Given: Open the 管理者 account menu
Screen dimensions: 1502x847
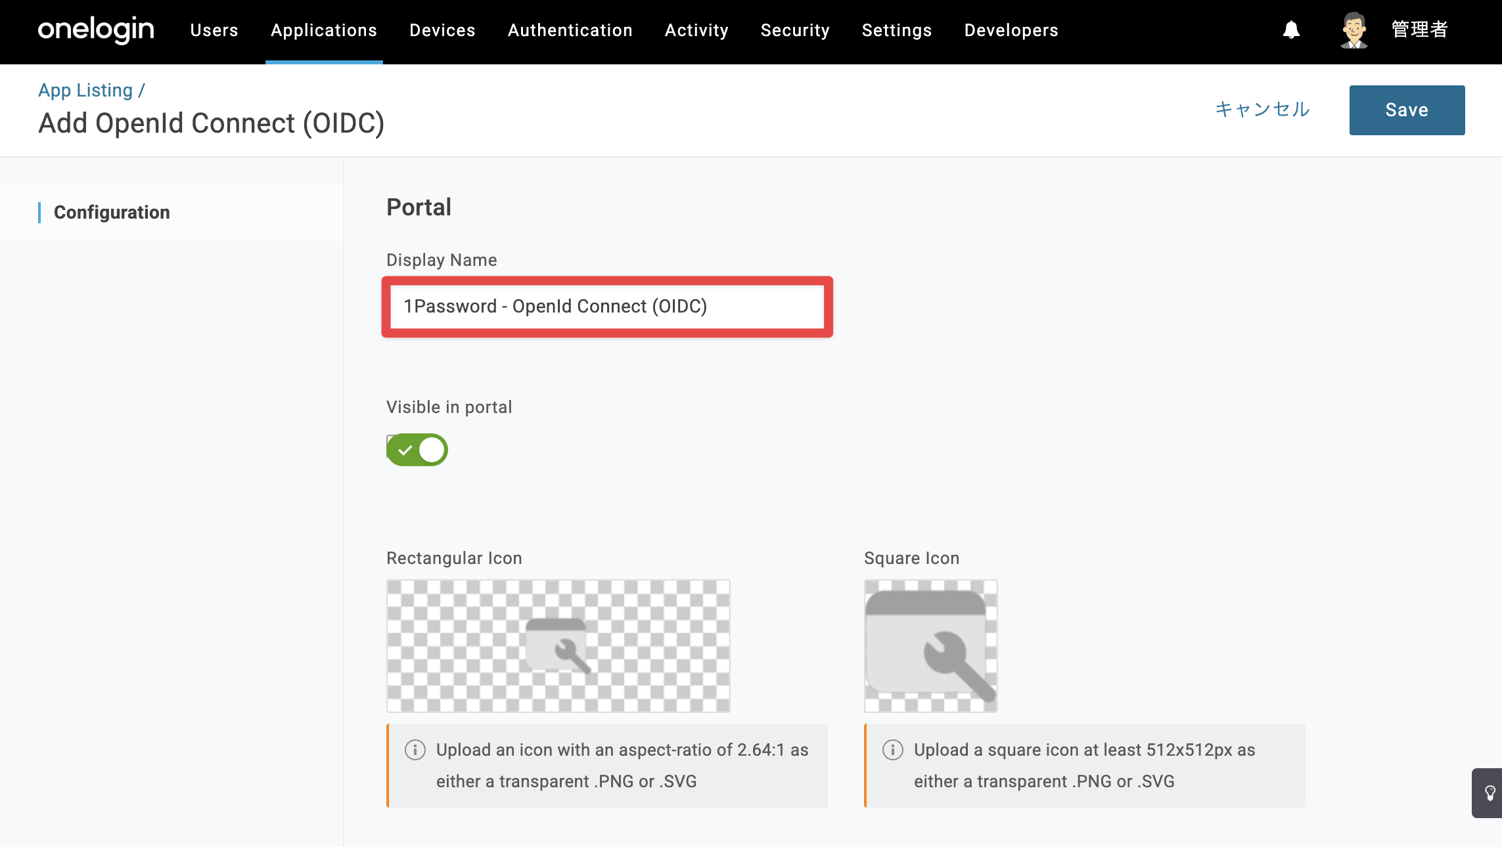Looking at the screenshot, I should coord(1419,30).
